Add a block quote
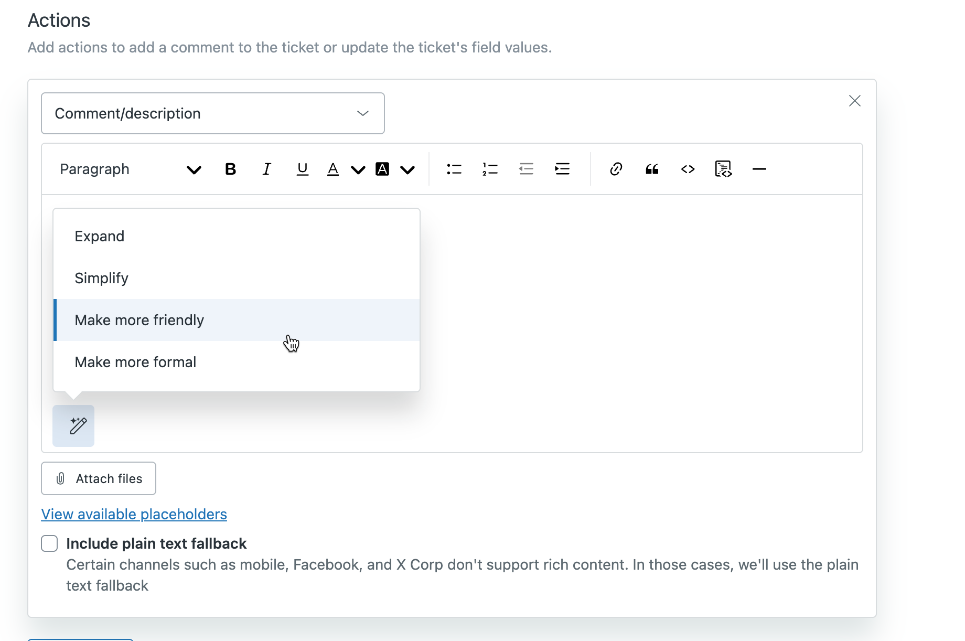The image size is (965, 641). click(x=652, y=169)
